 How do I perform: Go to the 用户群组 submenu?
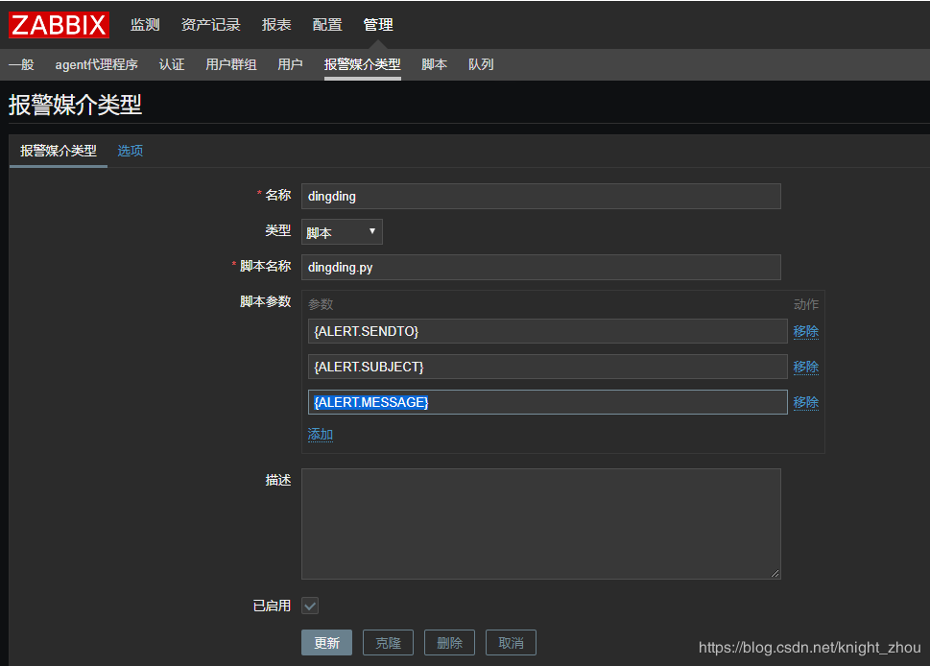tap(230, 64)
